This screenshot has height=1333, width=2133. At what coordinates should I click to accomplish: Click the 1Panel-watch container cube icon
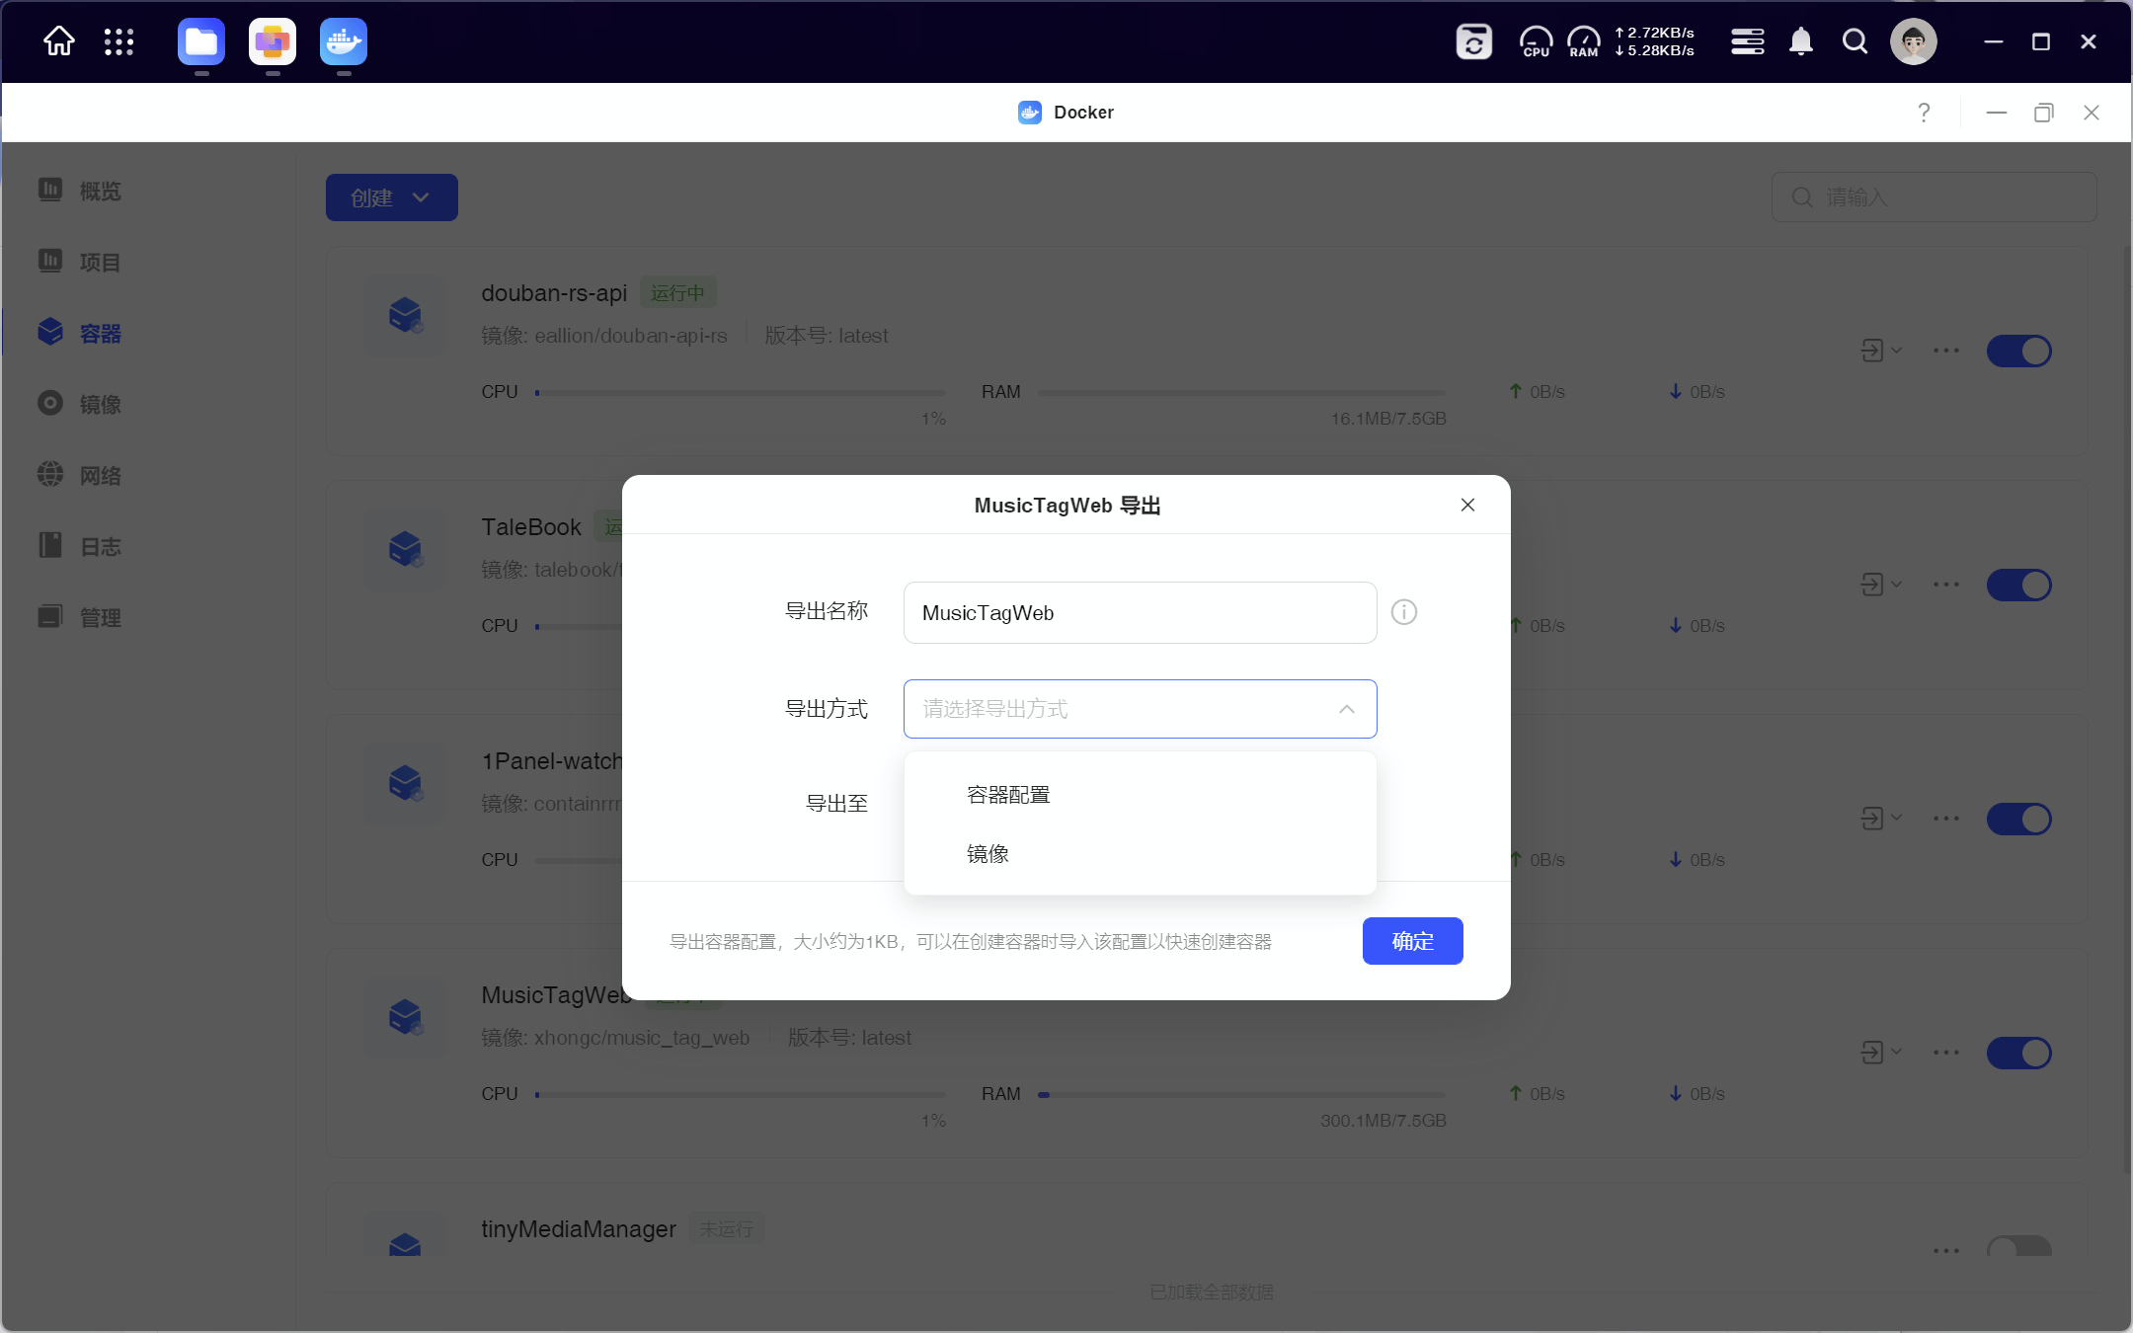coord(405,783)
